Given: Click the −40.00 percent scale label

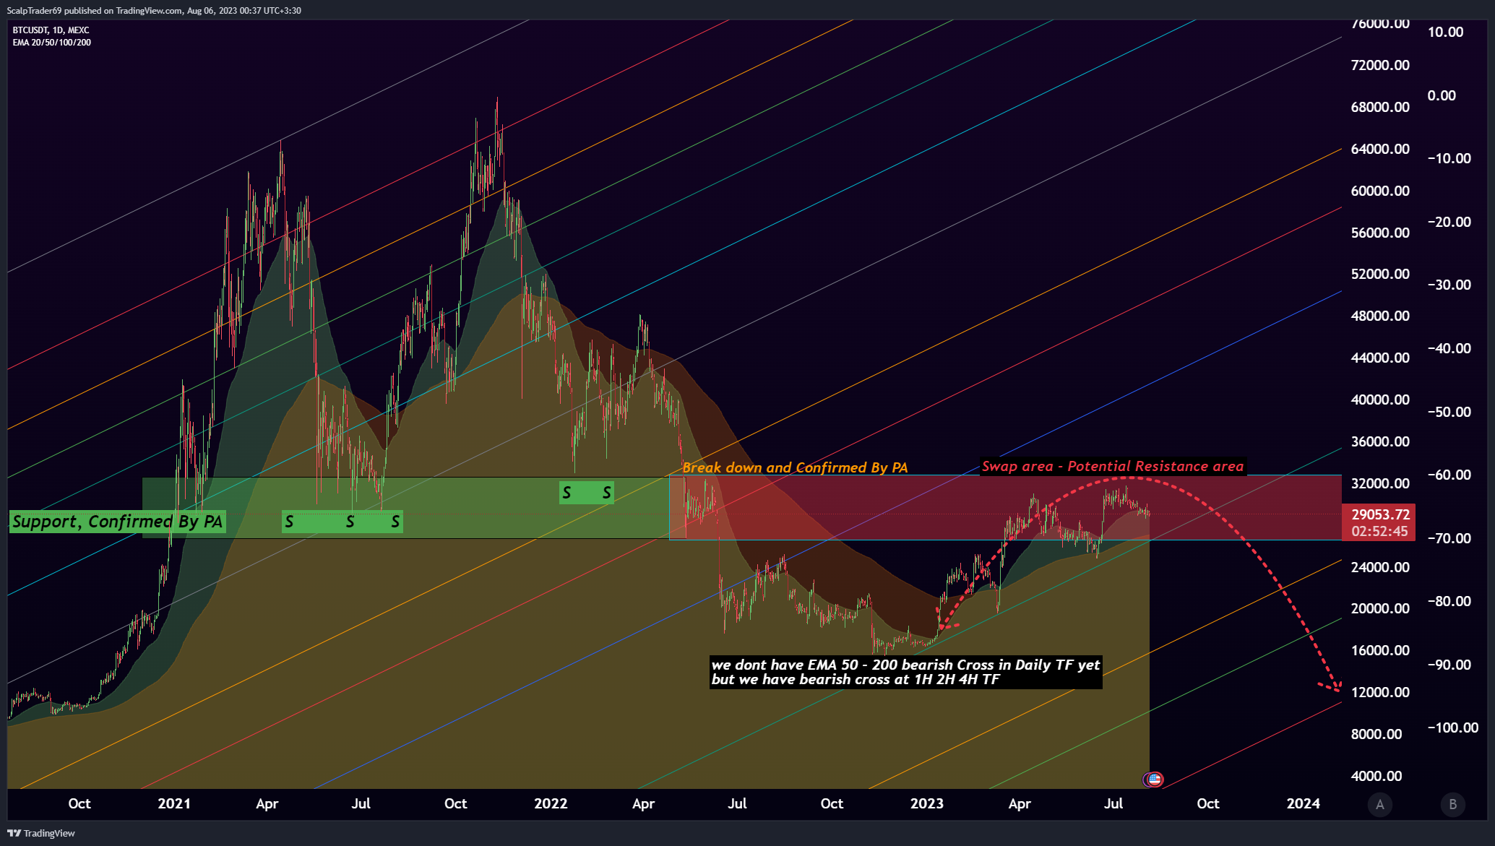Looking at the screenshot, I should point(1449,348).
